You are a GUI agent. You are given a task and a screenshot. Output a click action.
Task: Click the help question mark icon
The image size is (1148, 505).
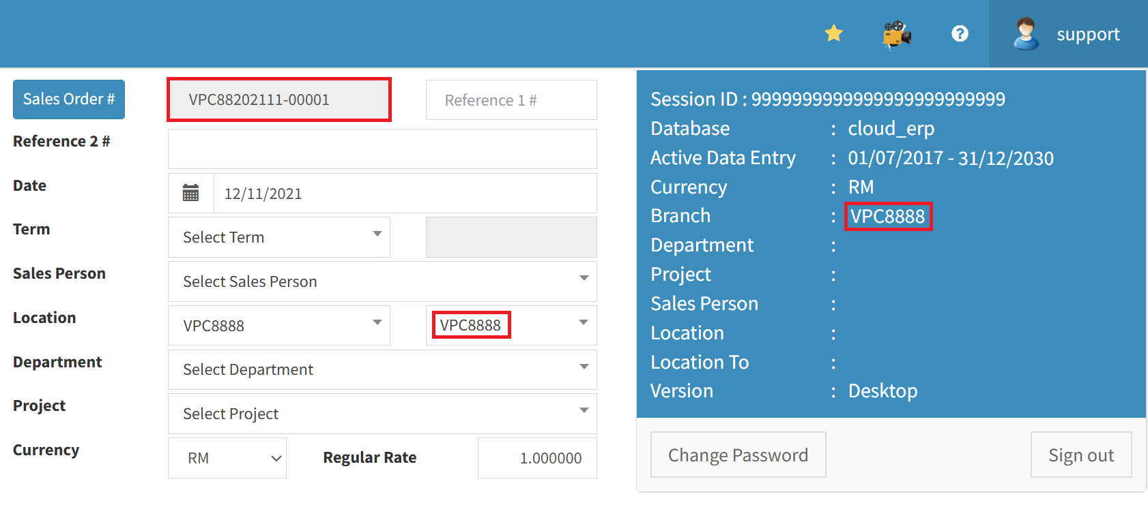960,33
